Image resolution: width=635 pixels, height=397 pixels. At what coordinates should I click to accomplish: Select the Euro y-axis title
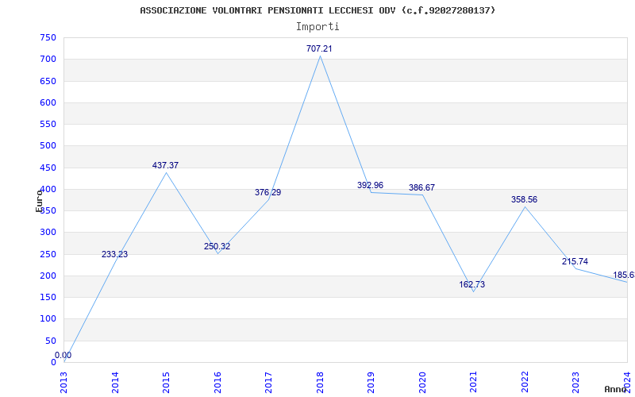39,201
